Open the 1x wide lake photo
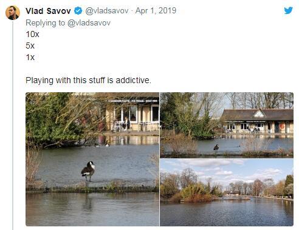Image resolution: width=299 pixels, height=230 pixels. (x=227, y=192)
